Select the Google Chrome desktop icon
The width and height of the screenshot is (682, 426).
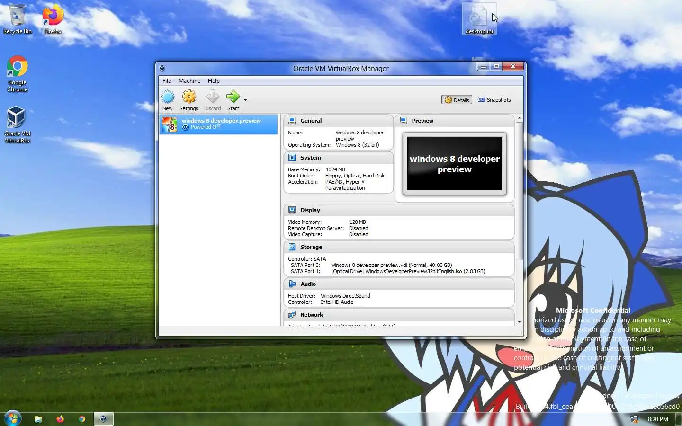[17, 74]
